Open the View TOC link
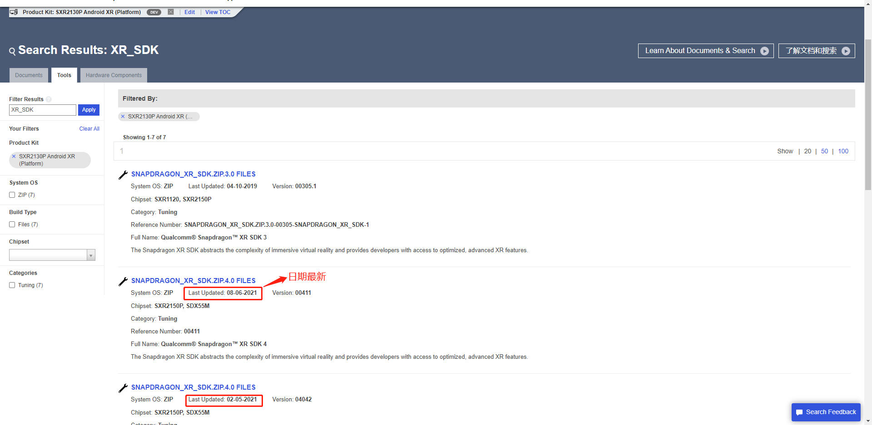 click(x=218, y=12)
